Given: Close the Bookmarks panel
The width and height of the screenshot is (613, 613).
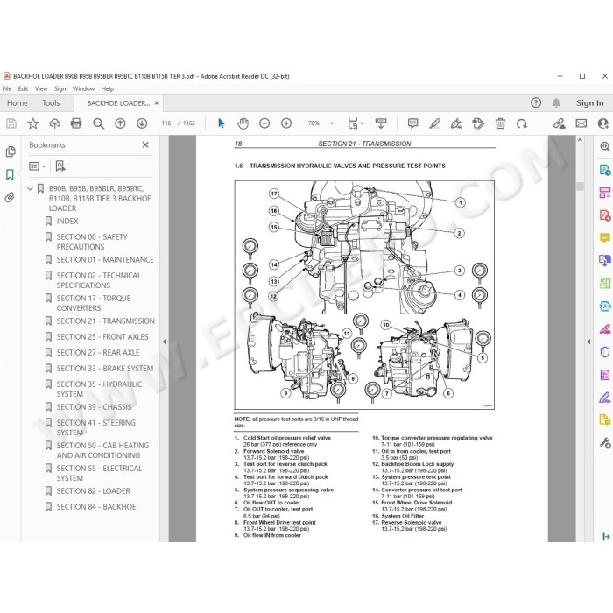Looking at the screenshot, I should point(145,144).
